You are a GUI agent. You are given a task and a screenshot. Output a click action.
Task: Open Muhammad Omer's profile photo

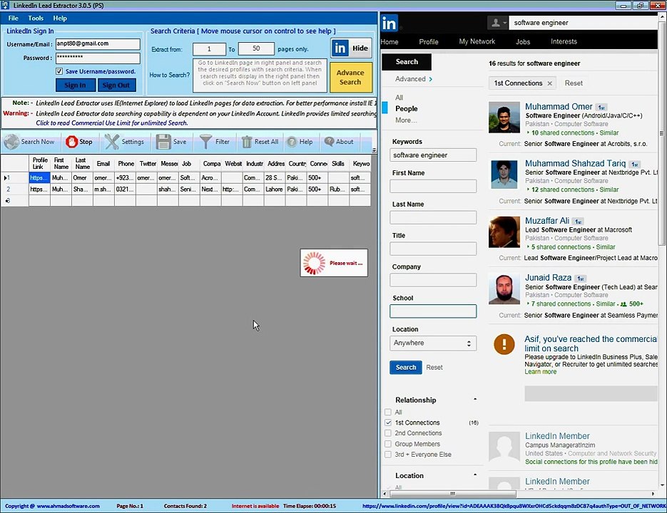(504, 118)
